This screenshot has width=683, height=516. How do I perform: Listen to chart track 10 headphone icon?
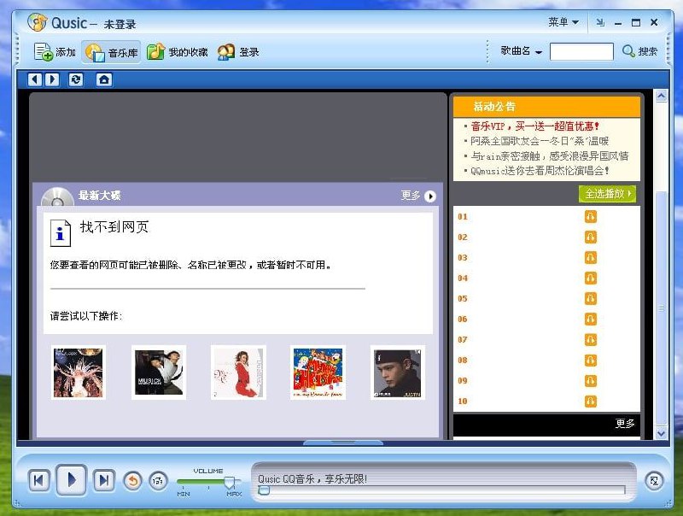[590, 401]
